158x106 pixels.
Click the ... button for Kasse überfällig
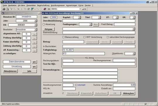[x=35, y=42]
